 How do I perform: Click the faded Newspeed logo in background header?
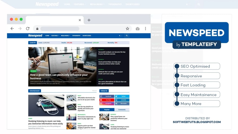47,4
